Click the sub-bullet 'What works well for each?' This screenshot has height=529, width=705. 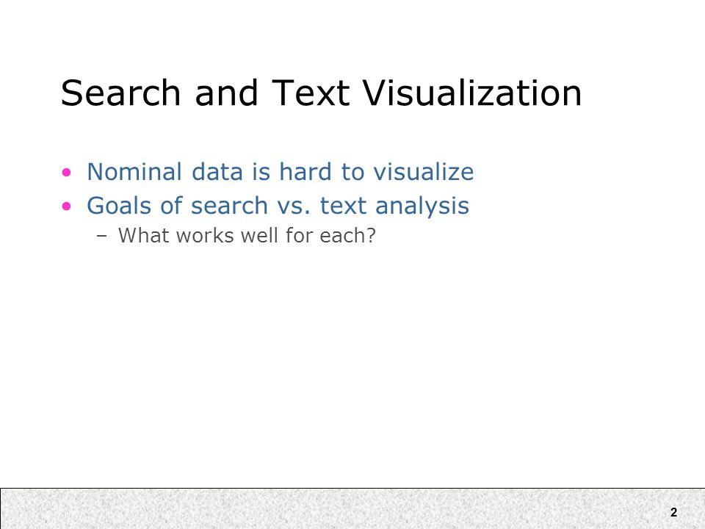pyautogui.click(x=247, y=235)
